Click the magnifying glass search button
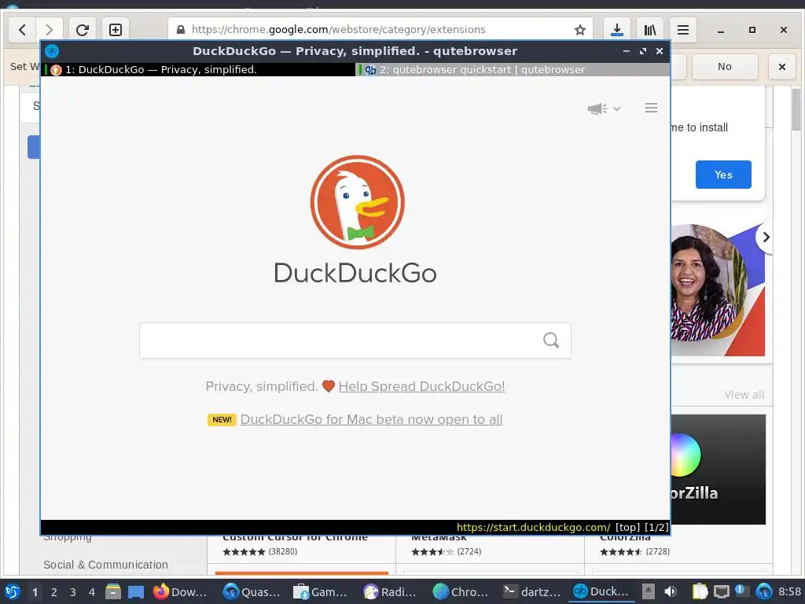Viewport: 805px width, 604px height. pos(551,340)
